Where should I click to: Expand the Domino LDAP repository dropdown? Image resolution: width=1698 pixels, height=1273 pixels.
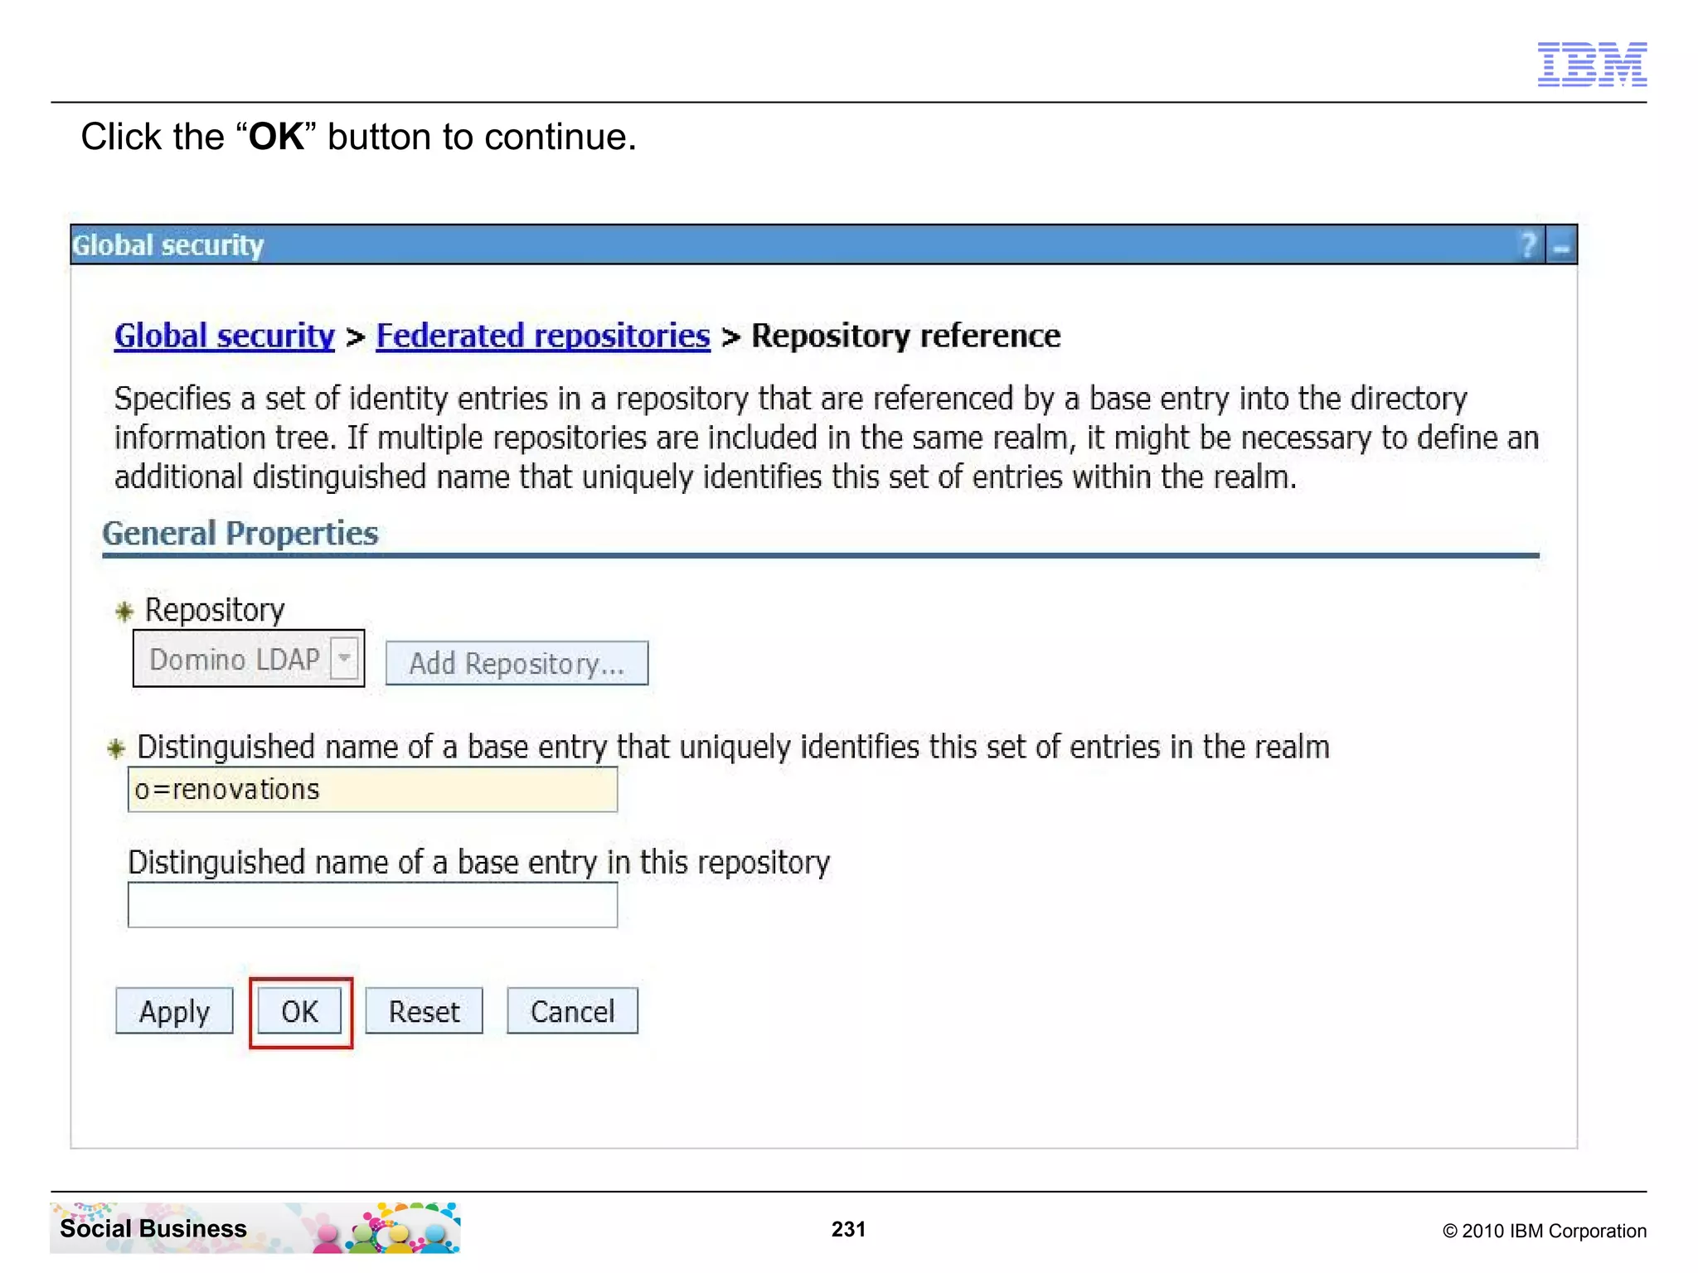click(x=344, y=659)
